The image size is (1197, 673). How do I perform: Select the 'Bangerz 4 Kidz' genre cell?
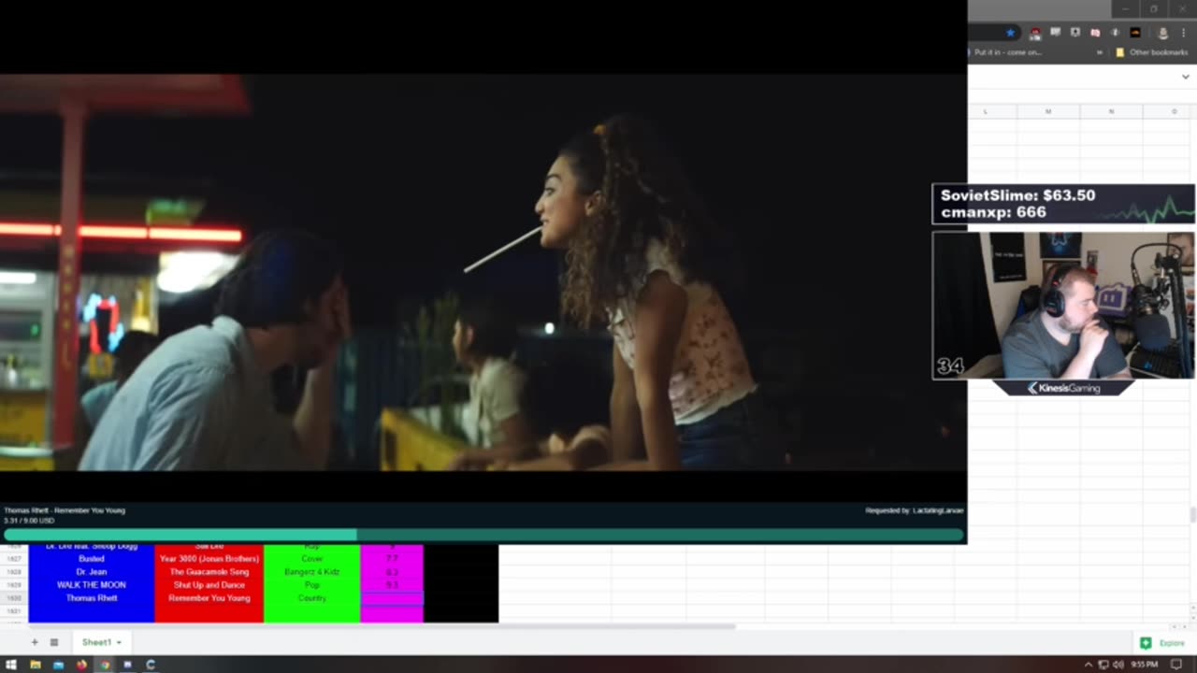click(311, 571)
